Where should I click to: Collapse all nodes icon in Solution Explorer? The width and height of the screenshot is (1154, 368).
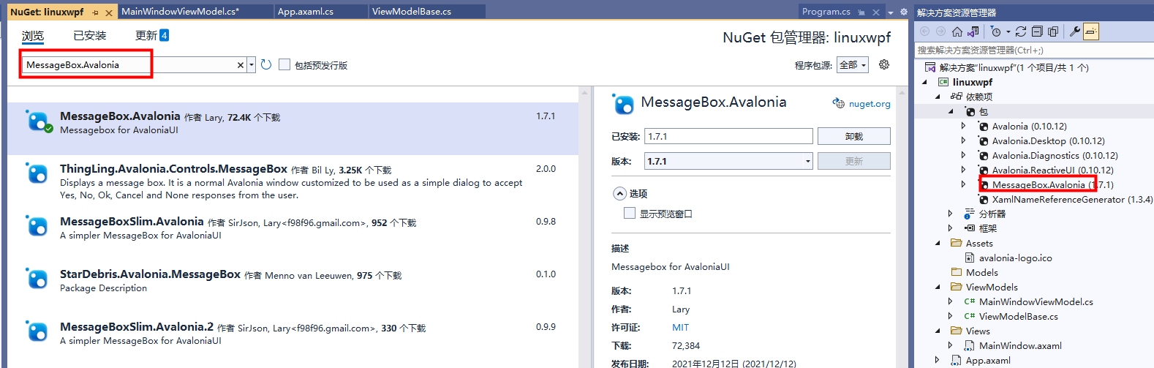point(1037,31)
